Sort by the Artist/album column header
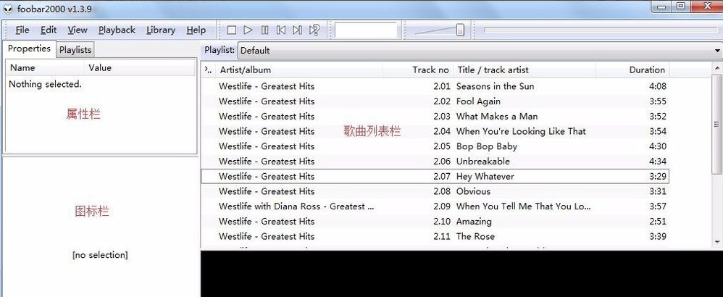Viewport: 723px width, 297px height. (x=299, y=70)
